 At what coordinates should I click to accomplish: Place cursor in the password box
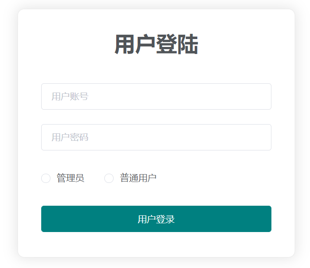(156, 137)
